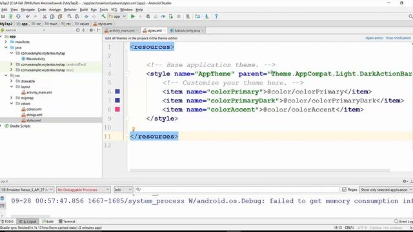413x232 pixels.
Task: Collapse the java folder
Action: (x=6, y=47)
